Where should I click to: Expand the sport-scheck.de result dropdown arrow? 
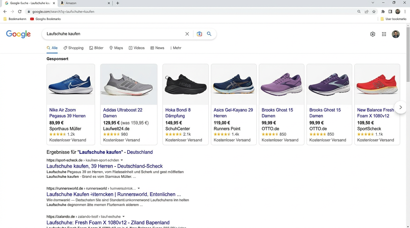(x=122, y=160)
